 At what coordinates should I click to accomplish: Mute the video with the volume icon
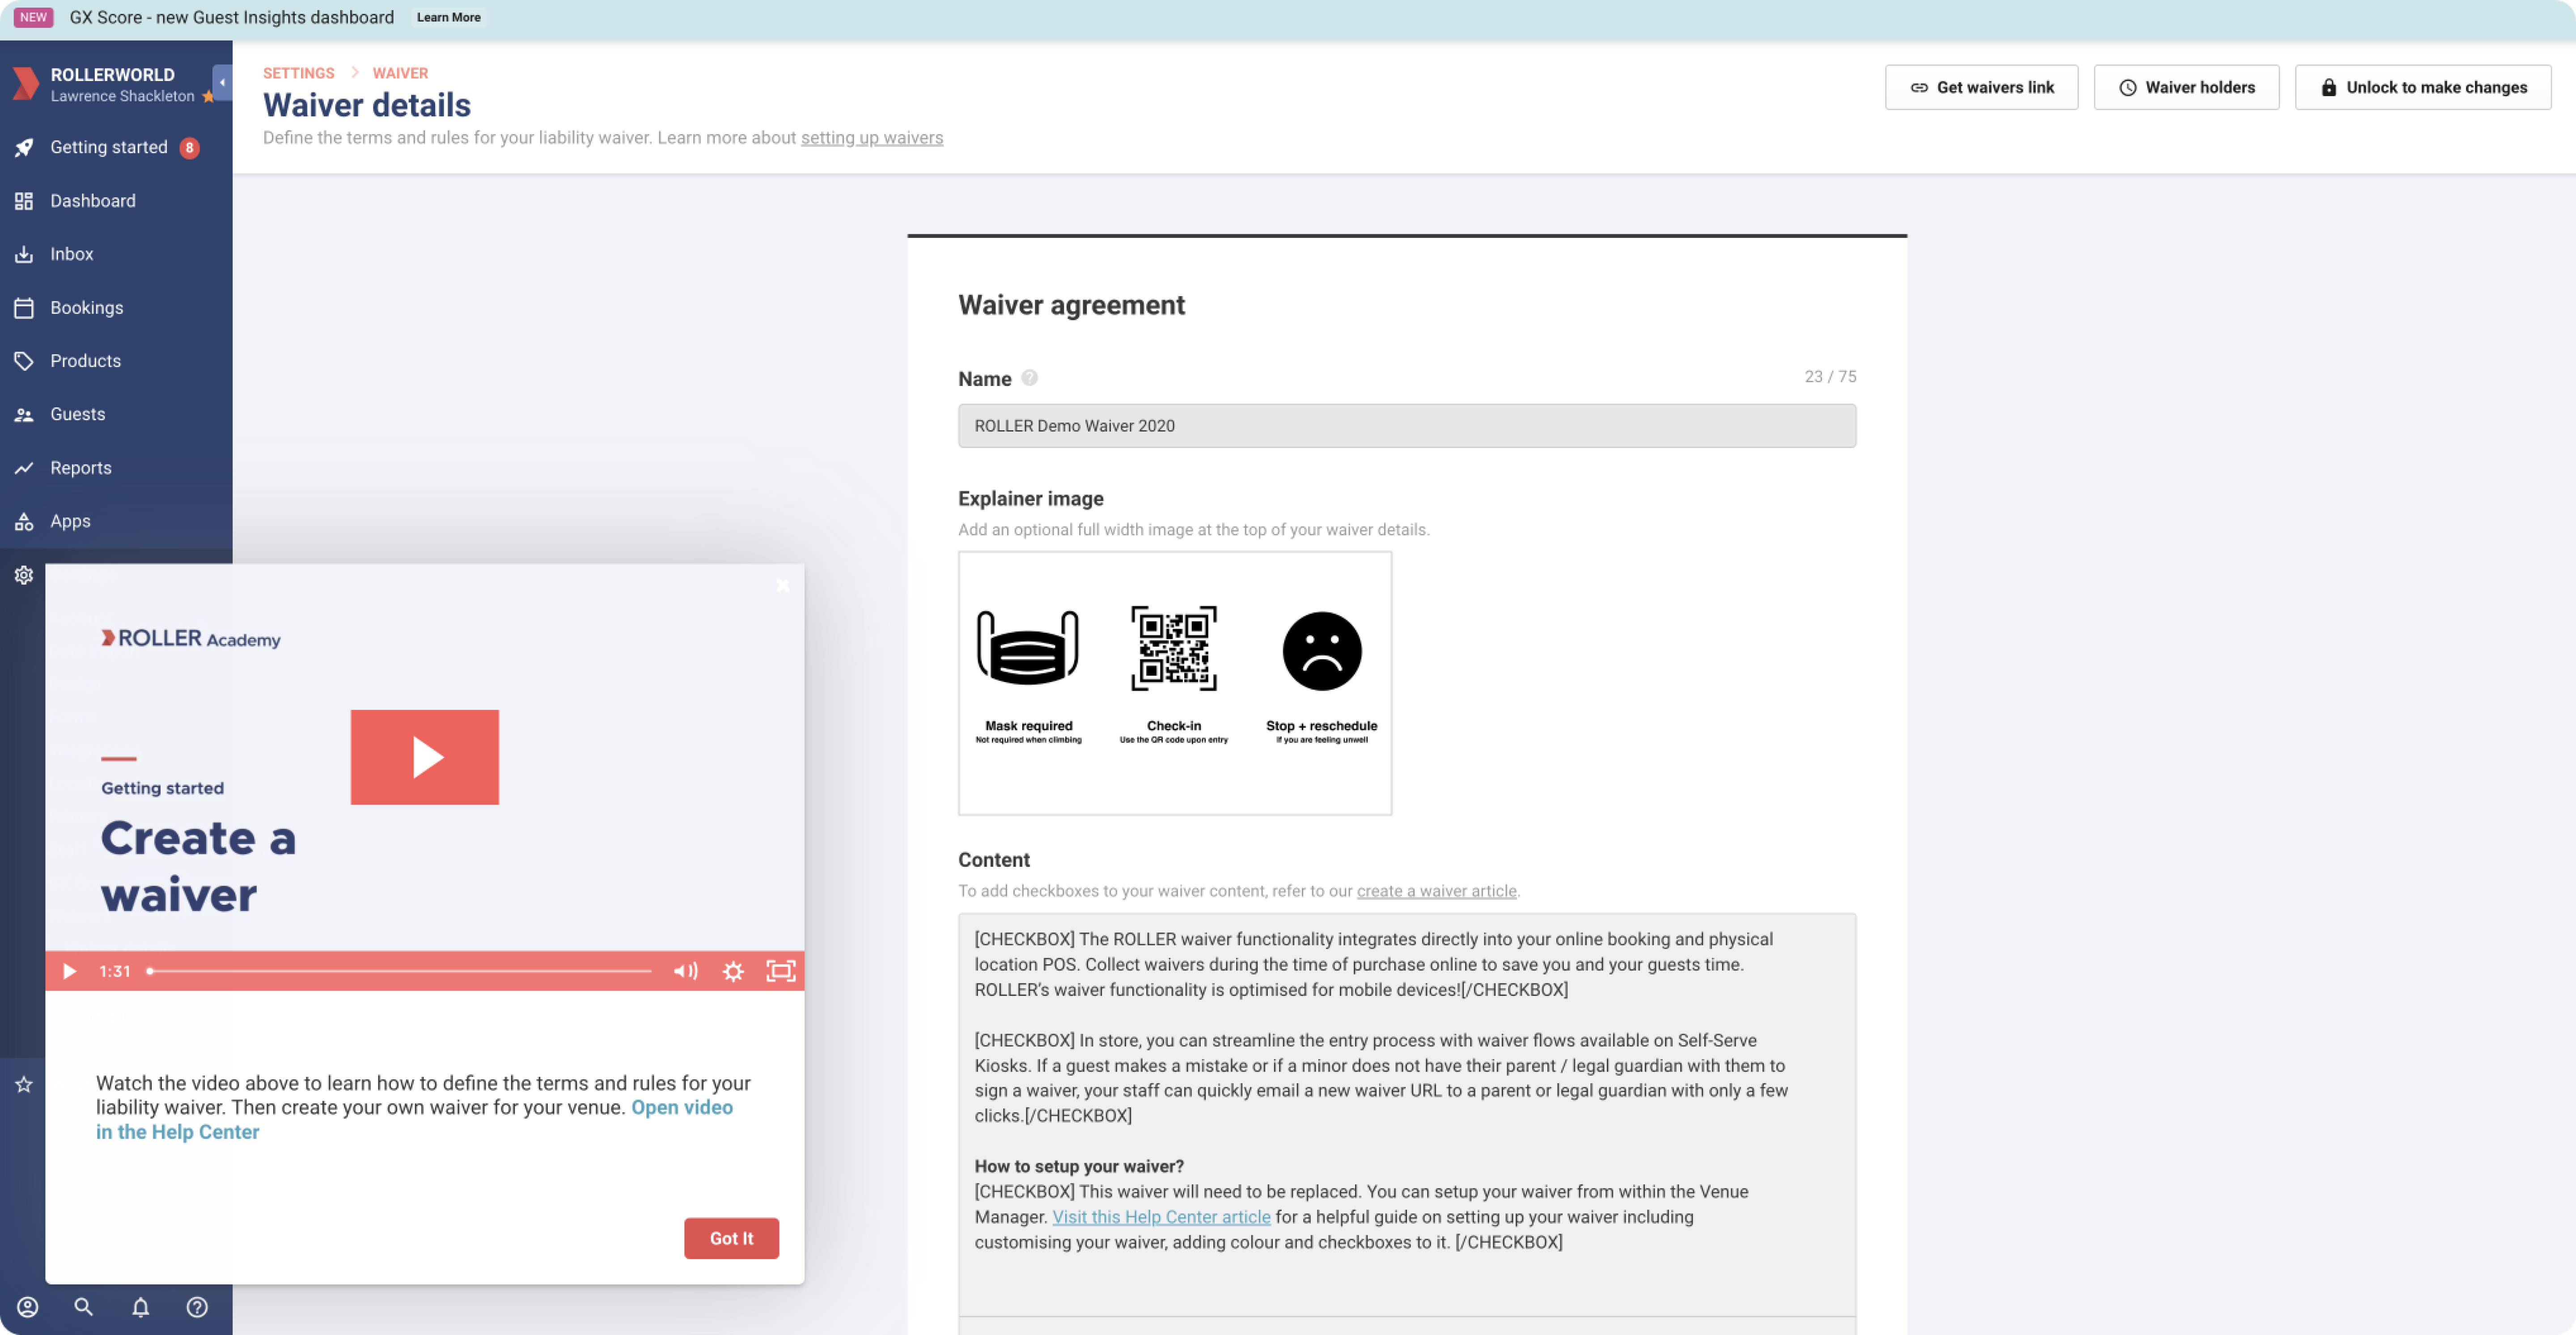(x=685, y=971)
